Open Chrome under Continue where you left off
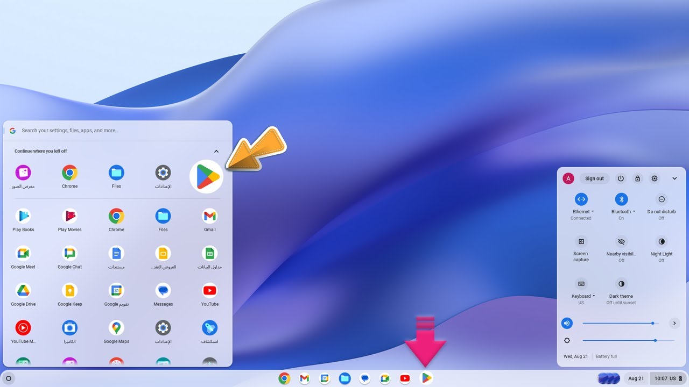Screen dimensions: 689x387 click(x=70, y=173)
